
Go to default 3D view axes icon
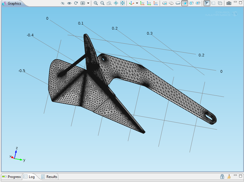point(132,3)
